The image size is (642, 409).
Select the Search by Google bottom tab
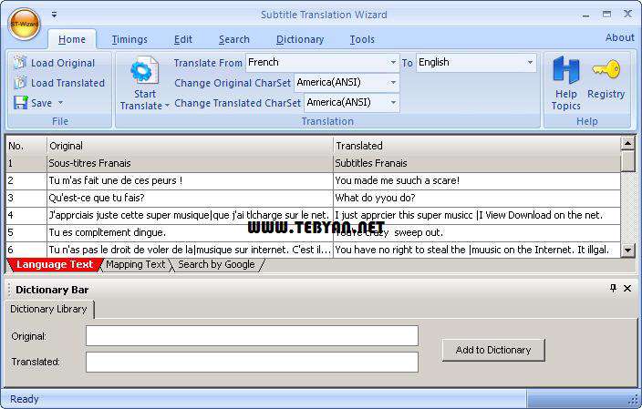(x=217, y=265)
